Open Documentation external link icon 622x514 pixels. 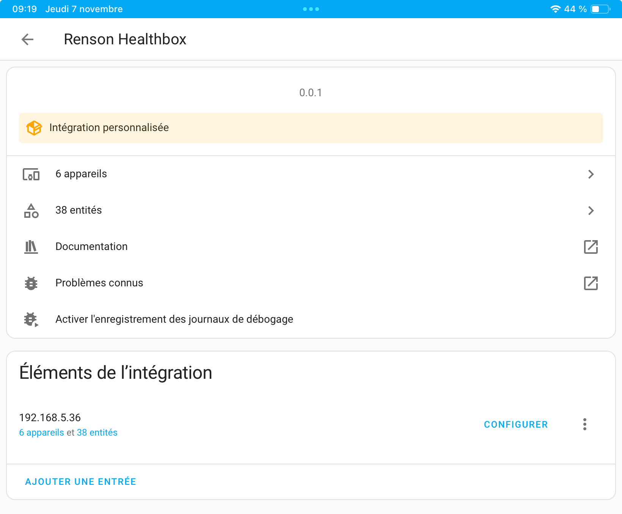591,247
